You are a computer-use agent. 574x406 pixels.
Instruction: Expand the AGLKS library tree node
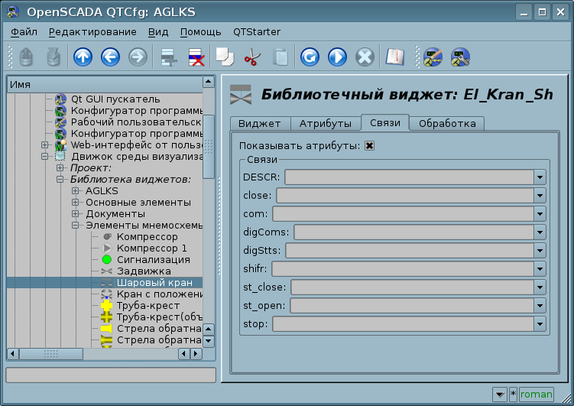76,191
